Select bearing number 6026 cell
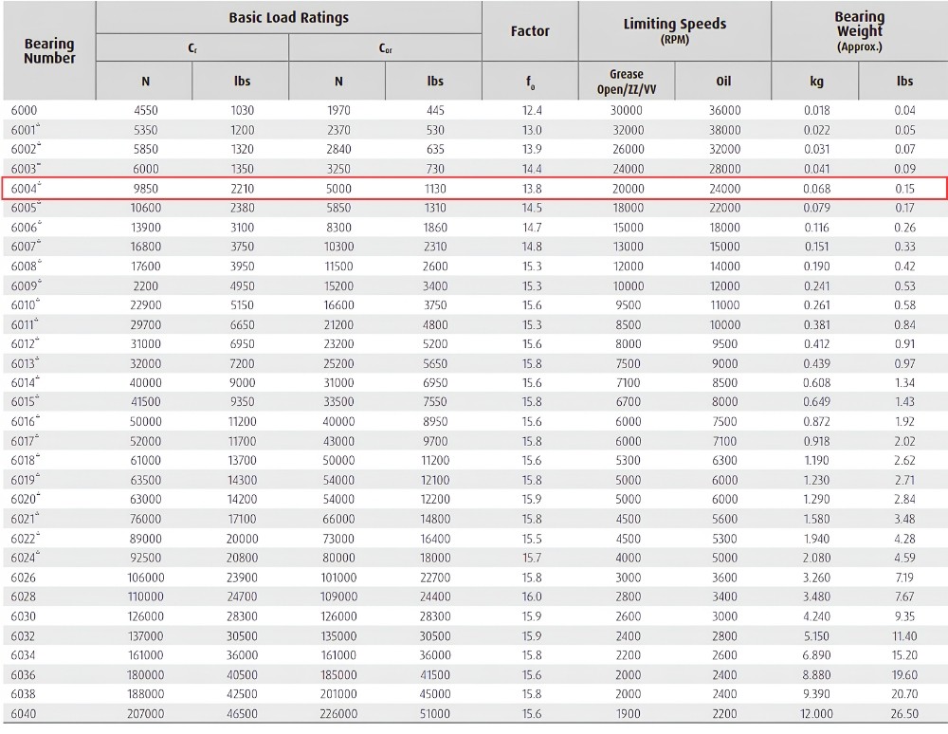 (24, 578)
